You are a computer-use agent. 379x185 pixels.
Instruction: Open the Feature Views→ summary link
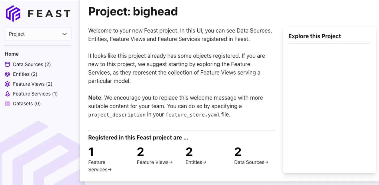tap(155, 162)
